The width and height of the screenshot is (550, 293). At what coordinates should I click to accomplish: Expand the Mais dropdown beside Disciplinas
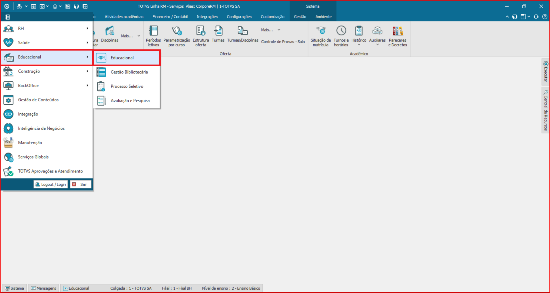130,36
